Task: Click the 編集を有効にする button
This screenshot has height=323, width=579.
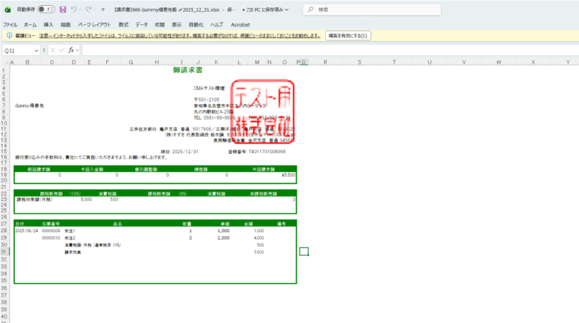Action: (348, 36)
